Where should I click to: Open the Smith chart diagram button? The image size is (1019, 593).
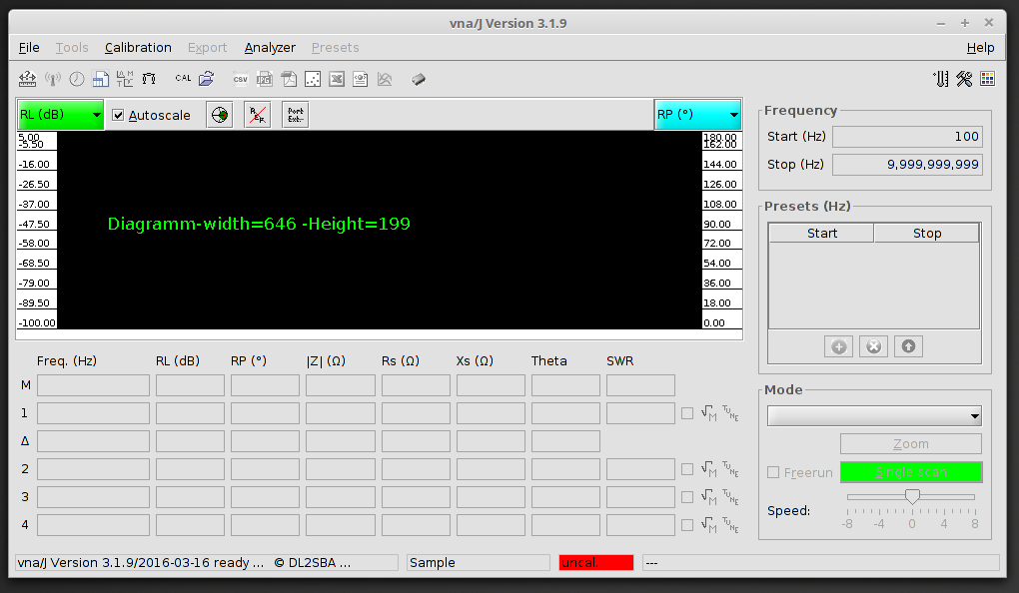(x=219, y=115)
